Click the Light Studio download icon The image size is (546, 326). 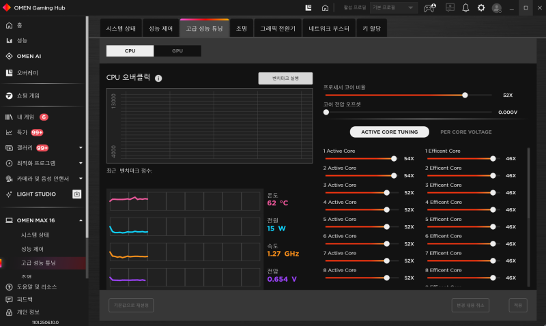click(76, 194)
